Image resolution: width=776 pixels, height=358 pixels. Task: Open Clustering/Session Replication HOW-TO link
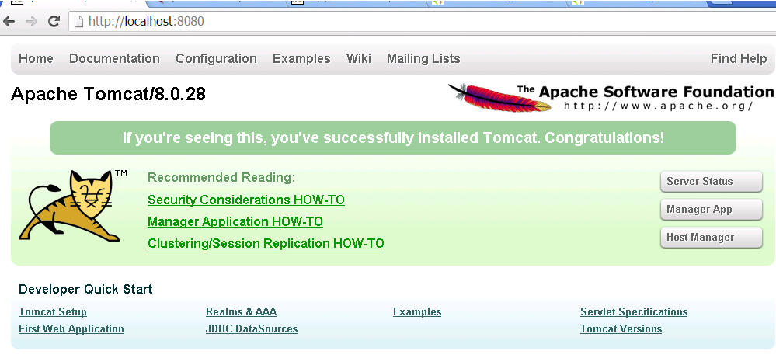(266, 243)
